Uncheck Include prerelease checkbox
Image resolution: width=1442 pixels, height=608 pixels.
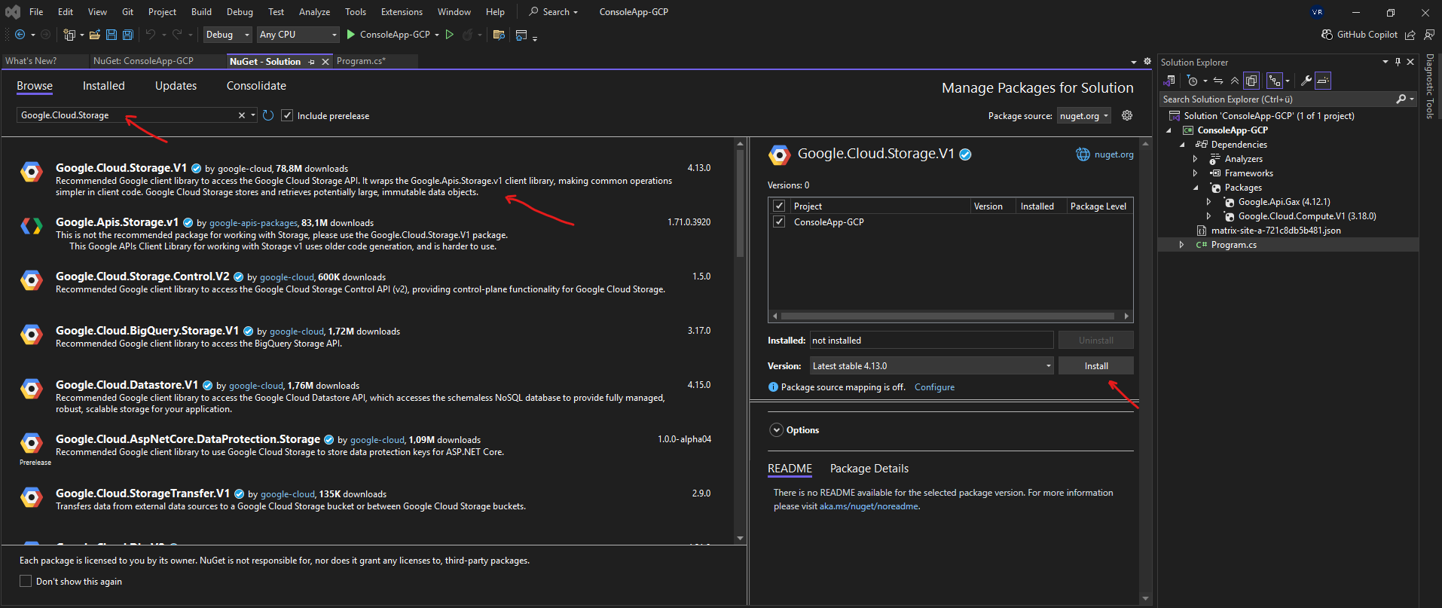click(x=287, y=115)
